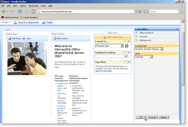Click the Stop loading icon
Screen dimensions: 188x127
pos(27,11)
